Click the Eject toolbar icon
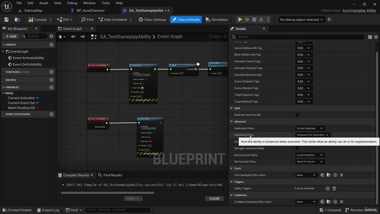This screenshot has height=214, width=380. point(261,20)
